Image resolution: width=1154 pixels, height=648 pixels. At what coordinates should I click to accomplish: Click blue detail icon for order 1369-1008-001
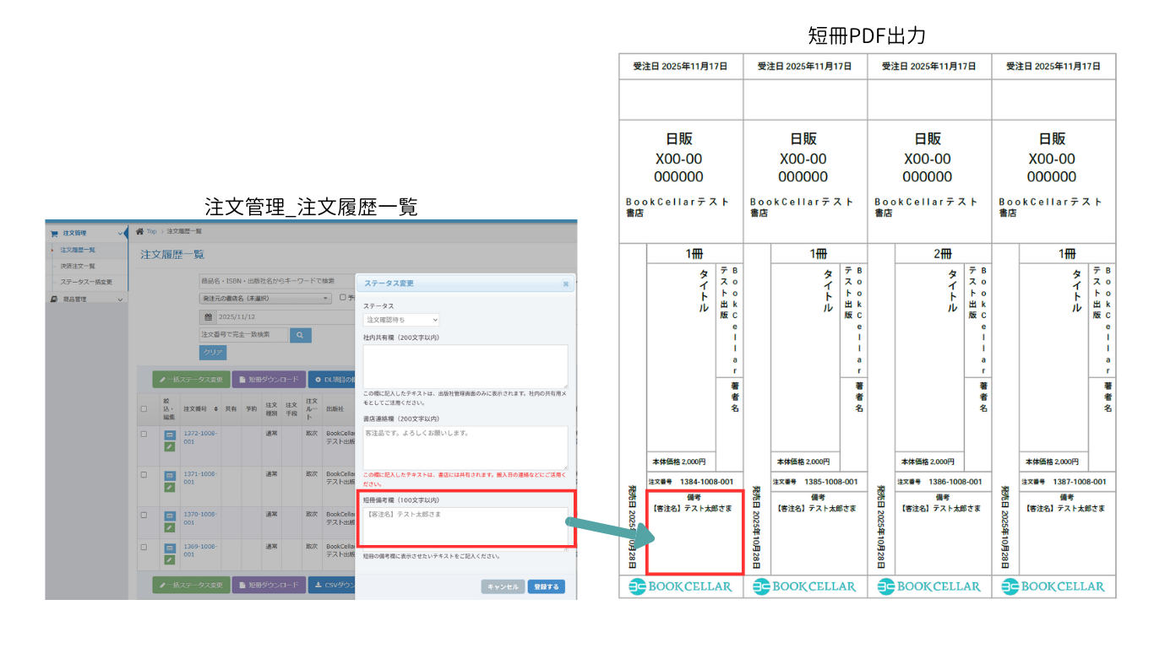pos(169,548)
